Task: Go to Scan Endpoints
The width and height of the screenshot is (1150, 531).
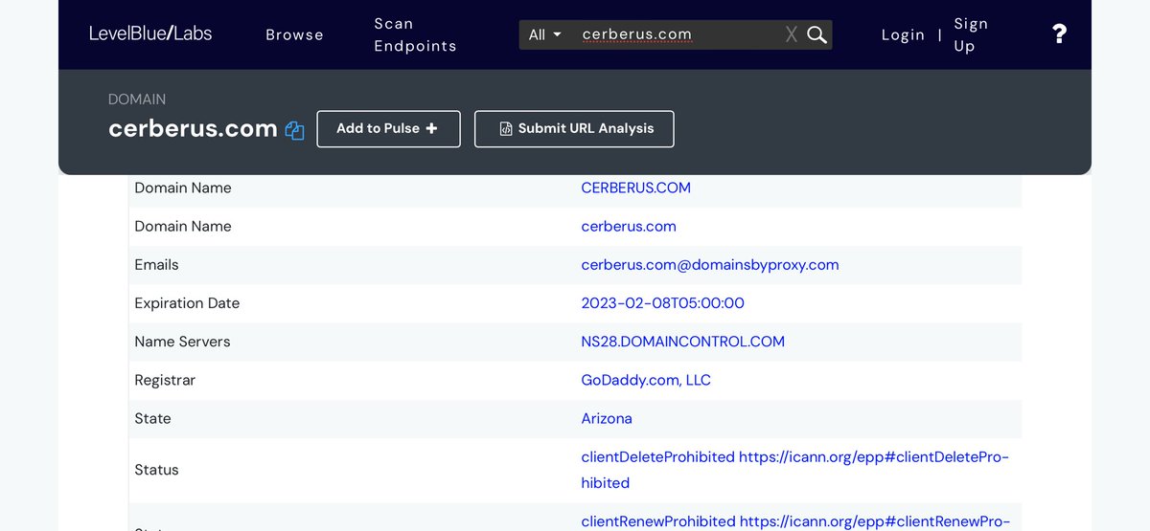Action: tap(415, 34)
